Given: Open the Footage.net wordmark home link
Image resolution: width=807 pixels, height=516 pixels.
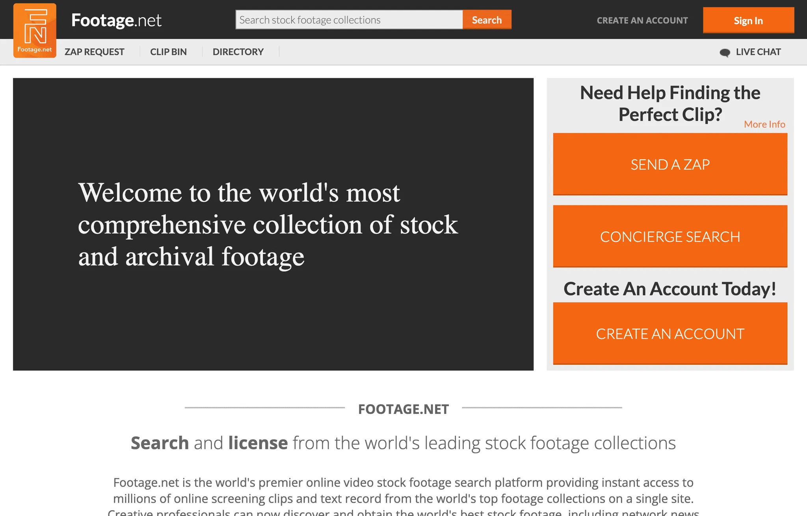Looking at the screenshot, I should [116, 20].
